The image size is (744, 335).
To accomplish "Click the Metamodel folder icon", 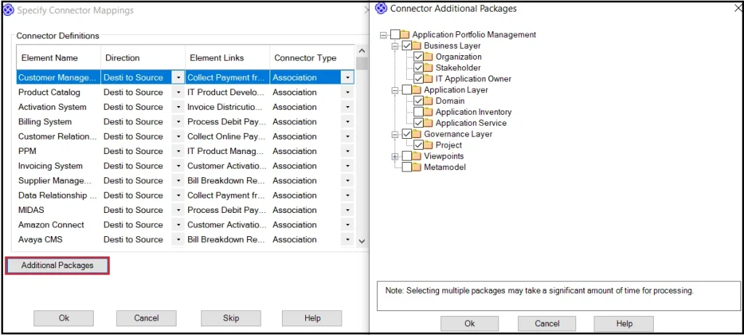I will pos(416,167).
